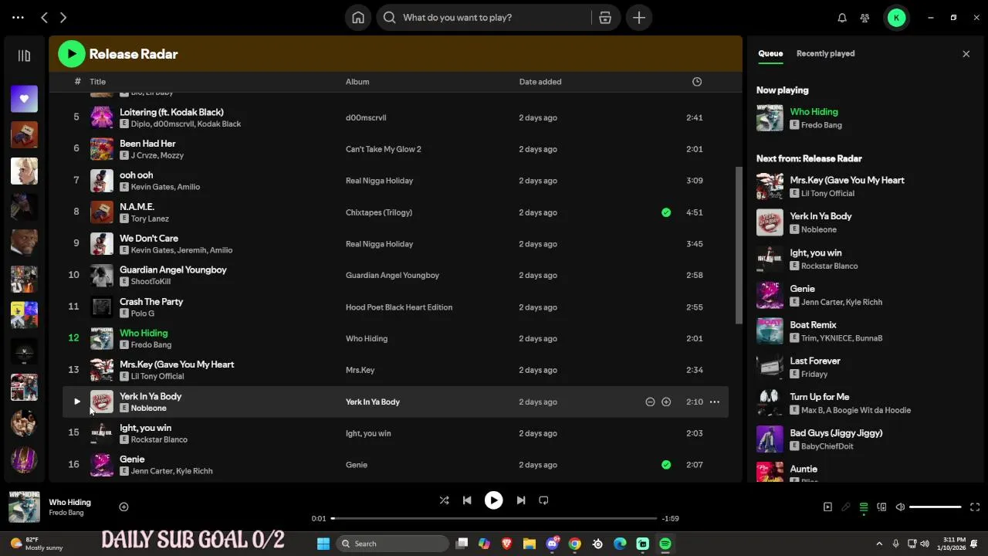Play the Release Radar playlist with green button
Viewport: 988px width, 556px height.
tap(72, 54)
